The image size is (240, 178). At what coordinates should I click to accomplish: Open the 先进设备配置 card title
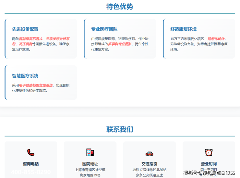point(25,29)
